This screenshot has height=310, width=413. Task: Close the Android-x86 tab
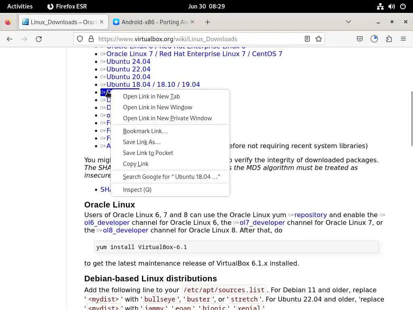(192, 22)
